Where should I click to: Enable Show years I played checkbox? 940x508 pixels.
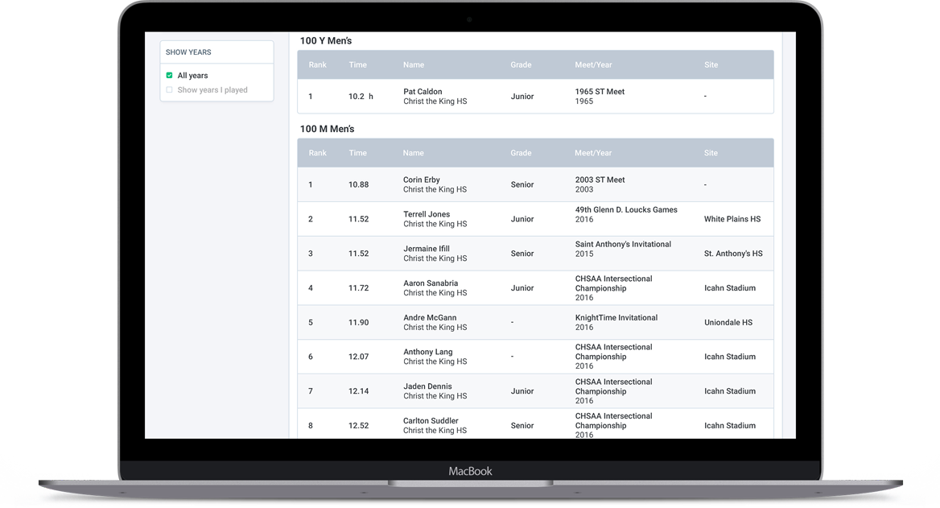click(170, 90)
